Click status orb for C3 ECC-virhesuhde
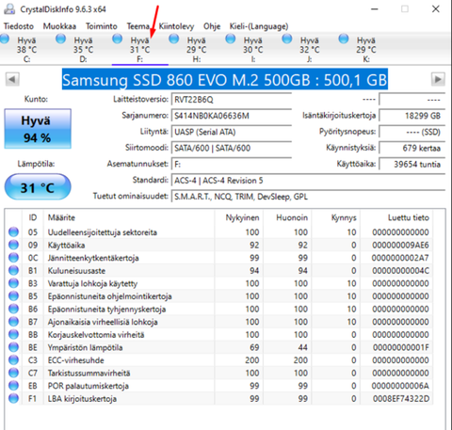This screenshot has width=452, height=430. (x=13, y=360)
